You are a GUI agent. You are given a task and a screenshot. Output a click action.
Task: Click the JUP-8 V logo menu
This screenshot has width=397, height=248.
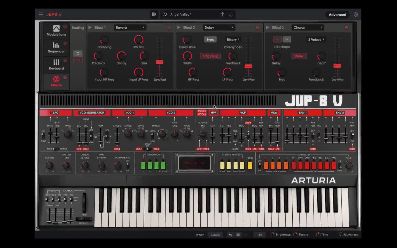tap(54, 14)
